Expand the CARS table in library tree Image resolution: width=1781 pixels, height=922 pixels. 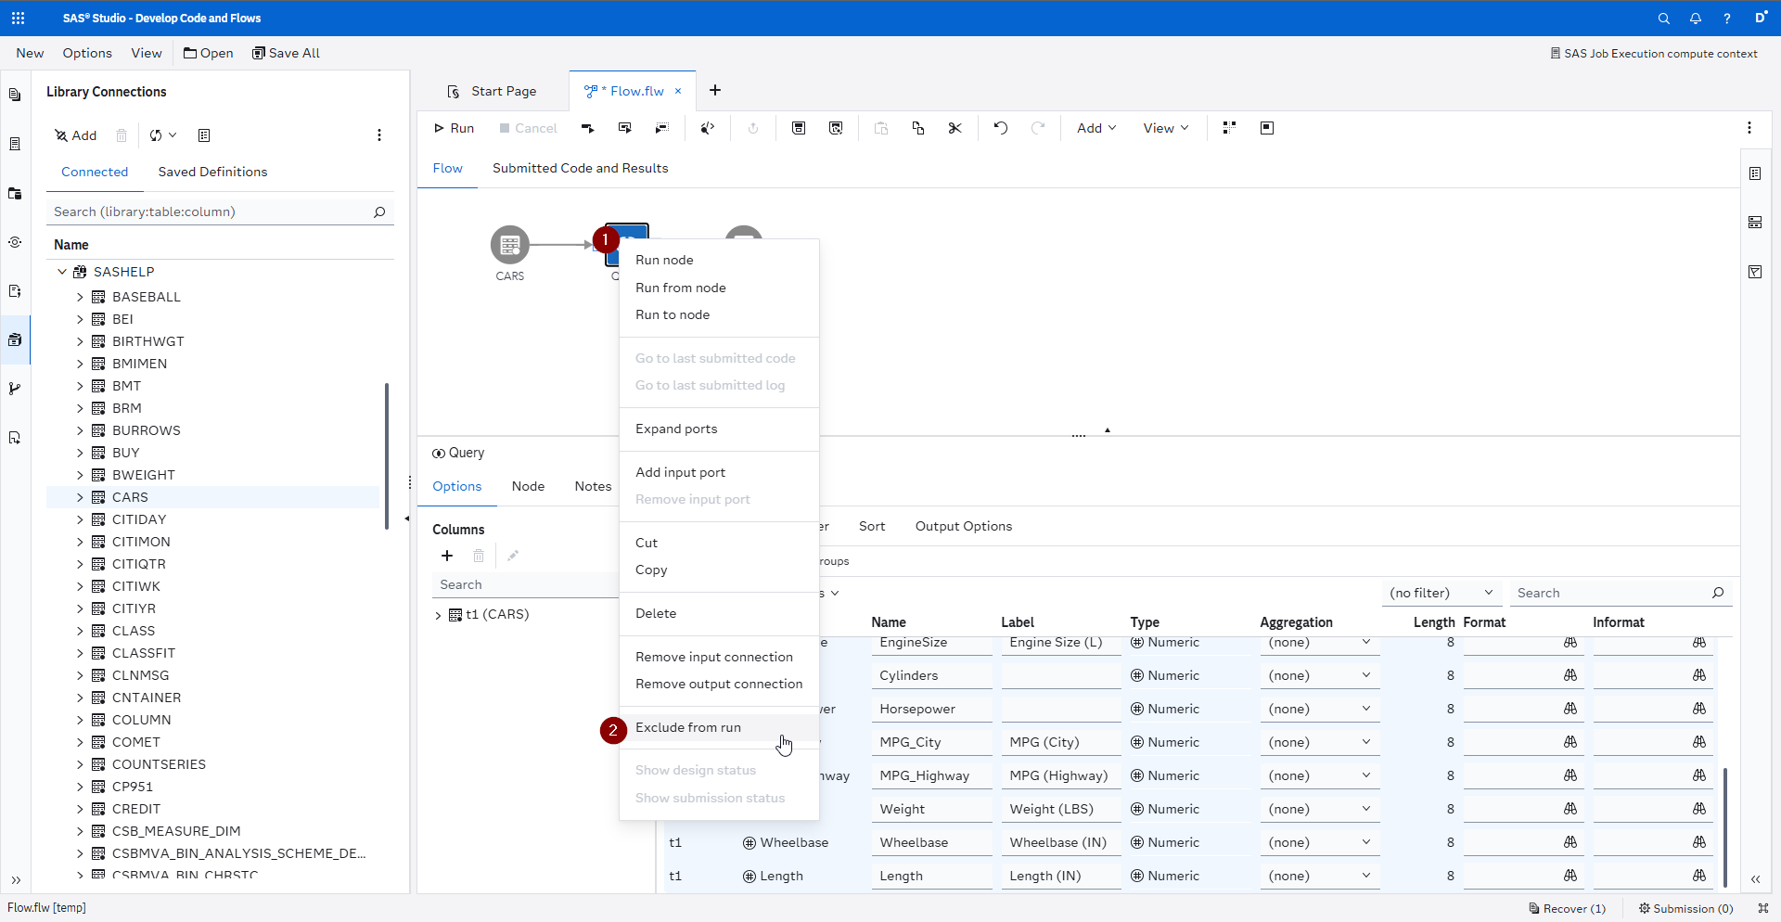click(x=80, y=497)
